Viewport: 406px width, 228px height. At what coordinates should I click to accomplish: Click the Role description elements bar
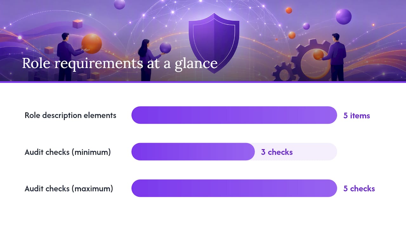[234, 115]
